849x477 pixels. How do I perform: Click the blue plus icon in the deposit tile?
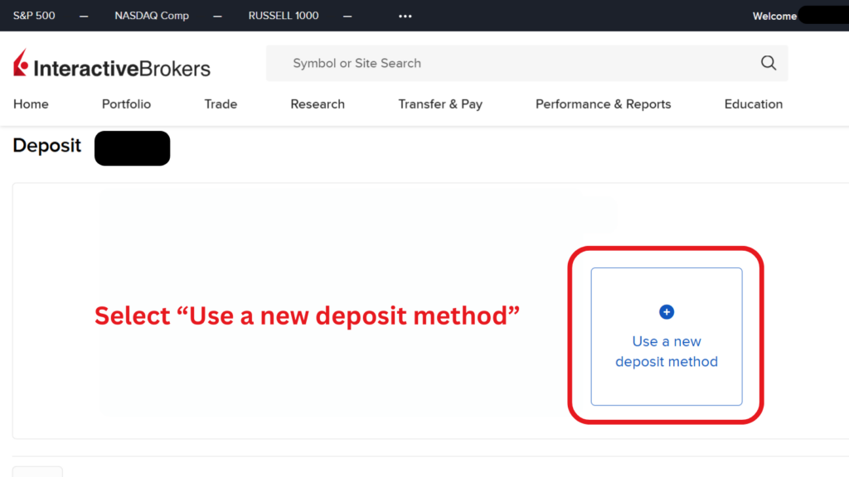(x=666, y=311)
